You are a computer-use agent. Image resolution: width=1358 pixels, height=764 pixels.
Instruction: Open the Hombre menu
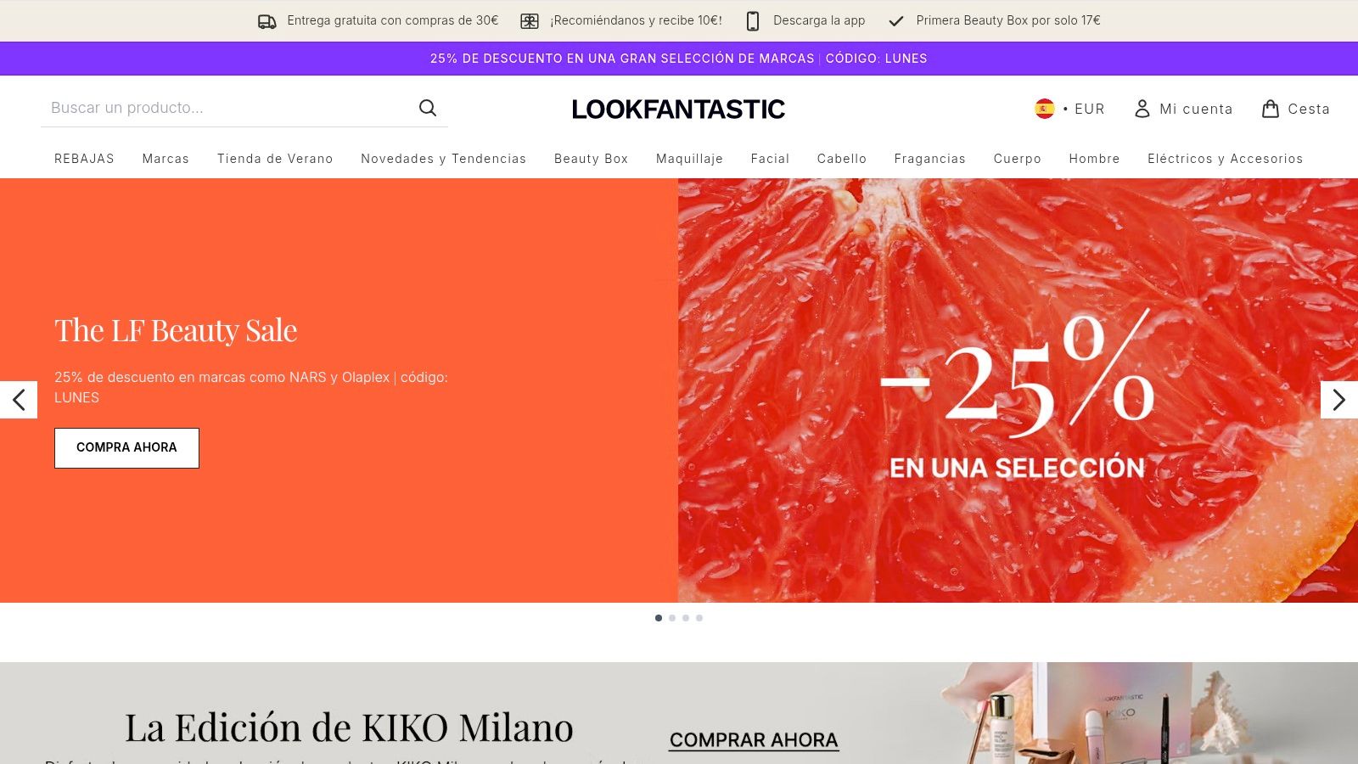1094,159
